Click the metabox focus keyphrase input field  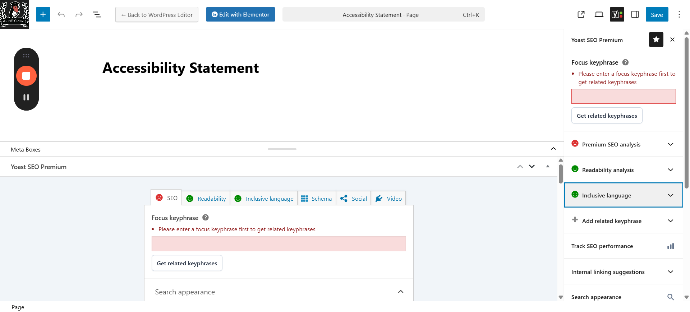tap(279, 243)
